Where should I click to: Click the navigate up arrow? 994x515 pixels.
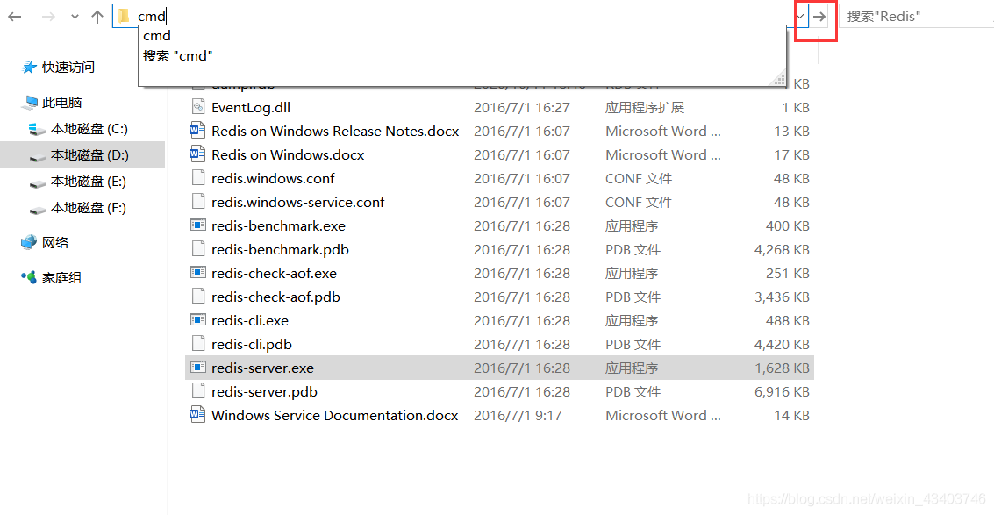[97, 15]
